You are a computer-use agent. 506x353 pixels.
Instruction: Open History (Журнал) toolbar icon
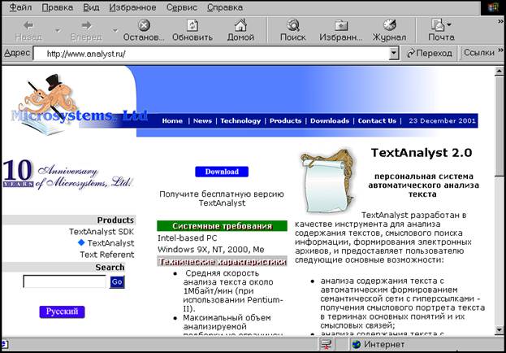point(388,25)
